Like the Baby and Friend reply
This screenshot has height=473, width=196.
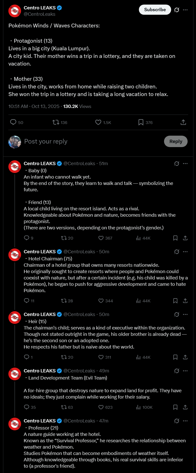click(x=101, y=238)
